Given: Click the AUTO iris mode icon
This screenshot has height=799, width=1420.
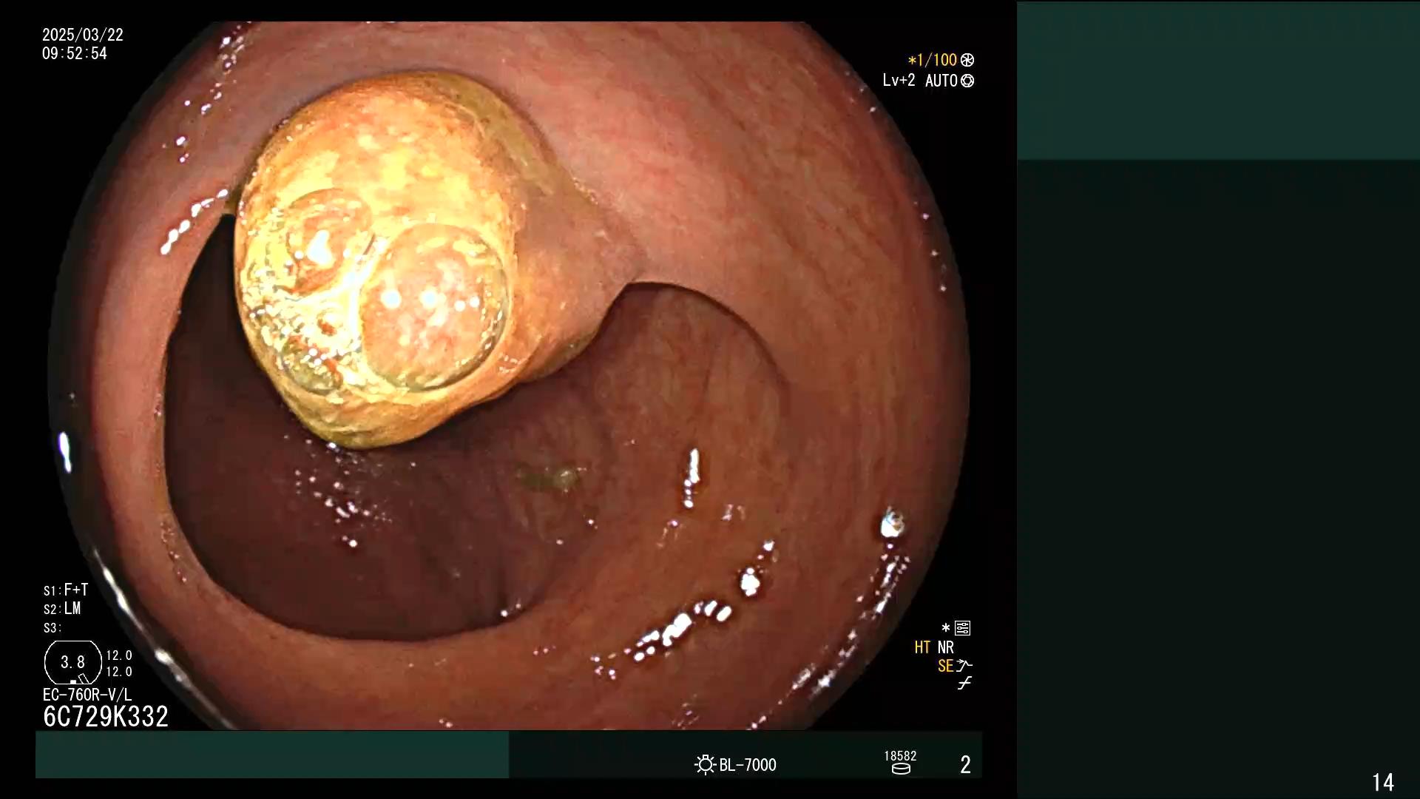Looking at the screenshot, I should [967, 81].
